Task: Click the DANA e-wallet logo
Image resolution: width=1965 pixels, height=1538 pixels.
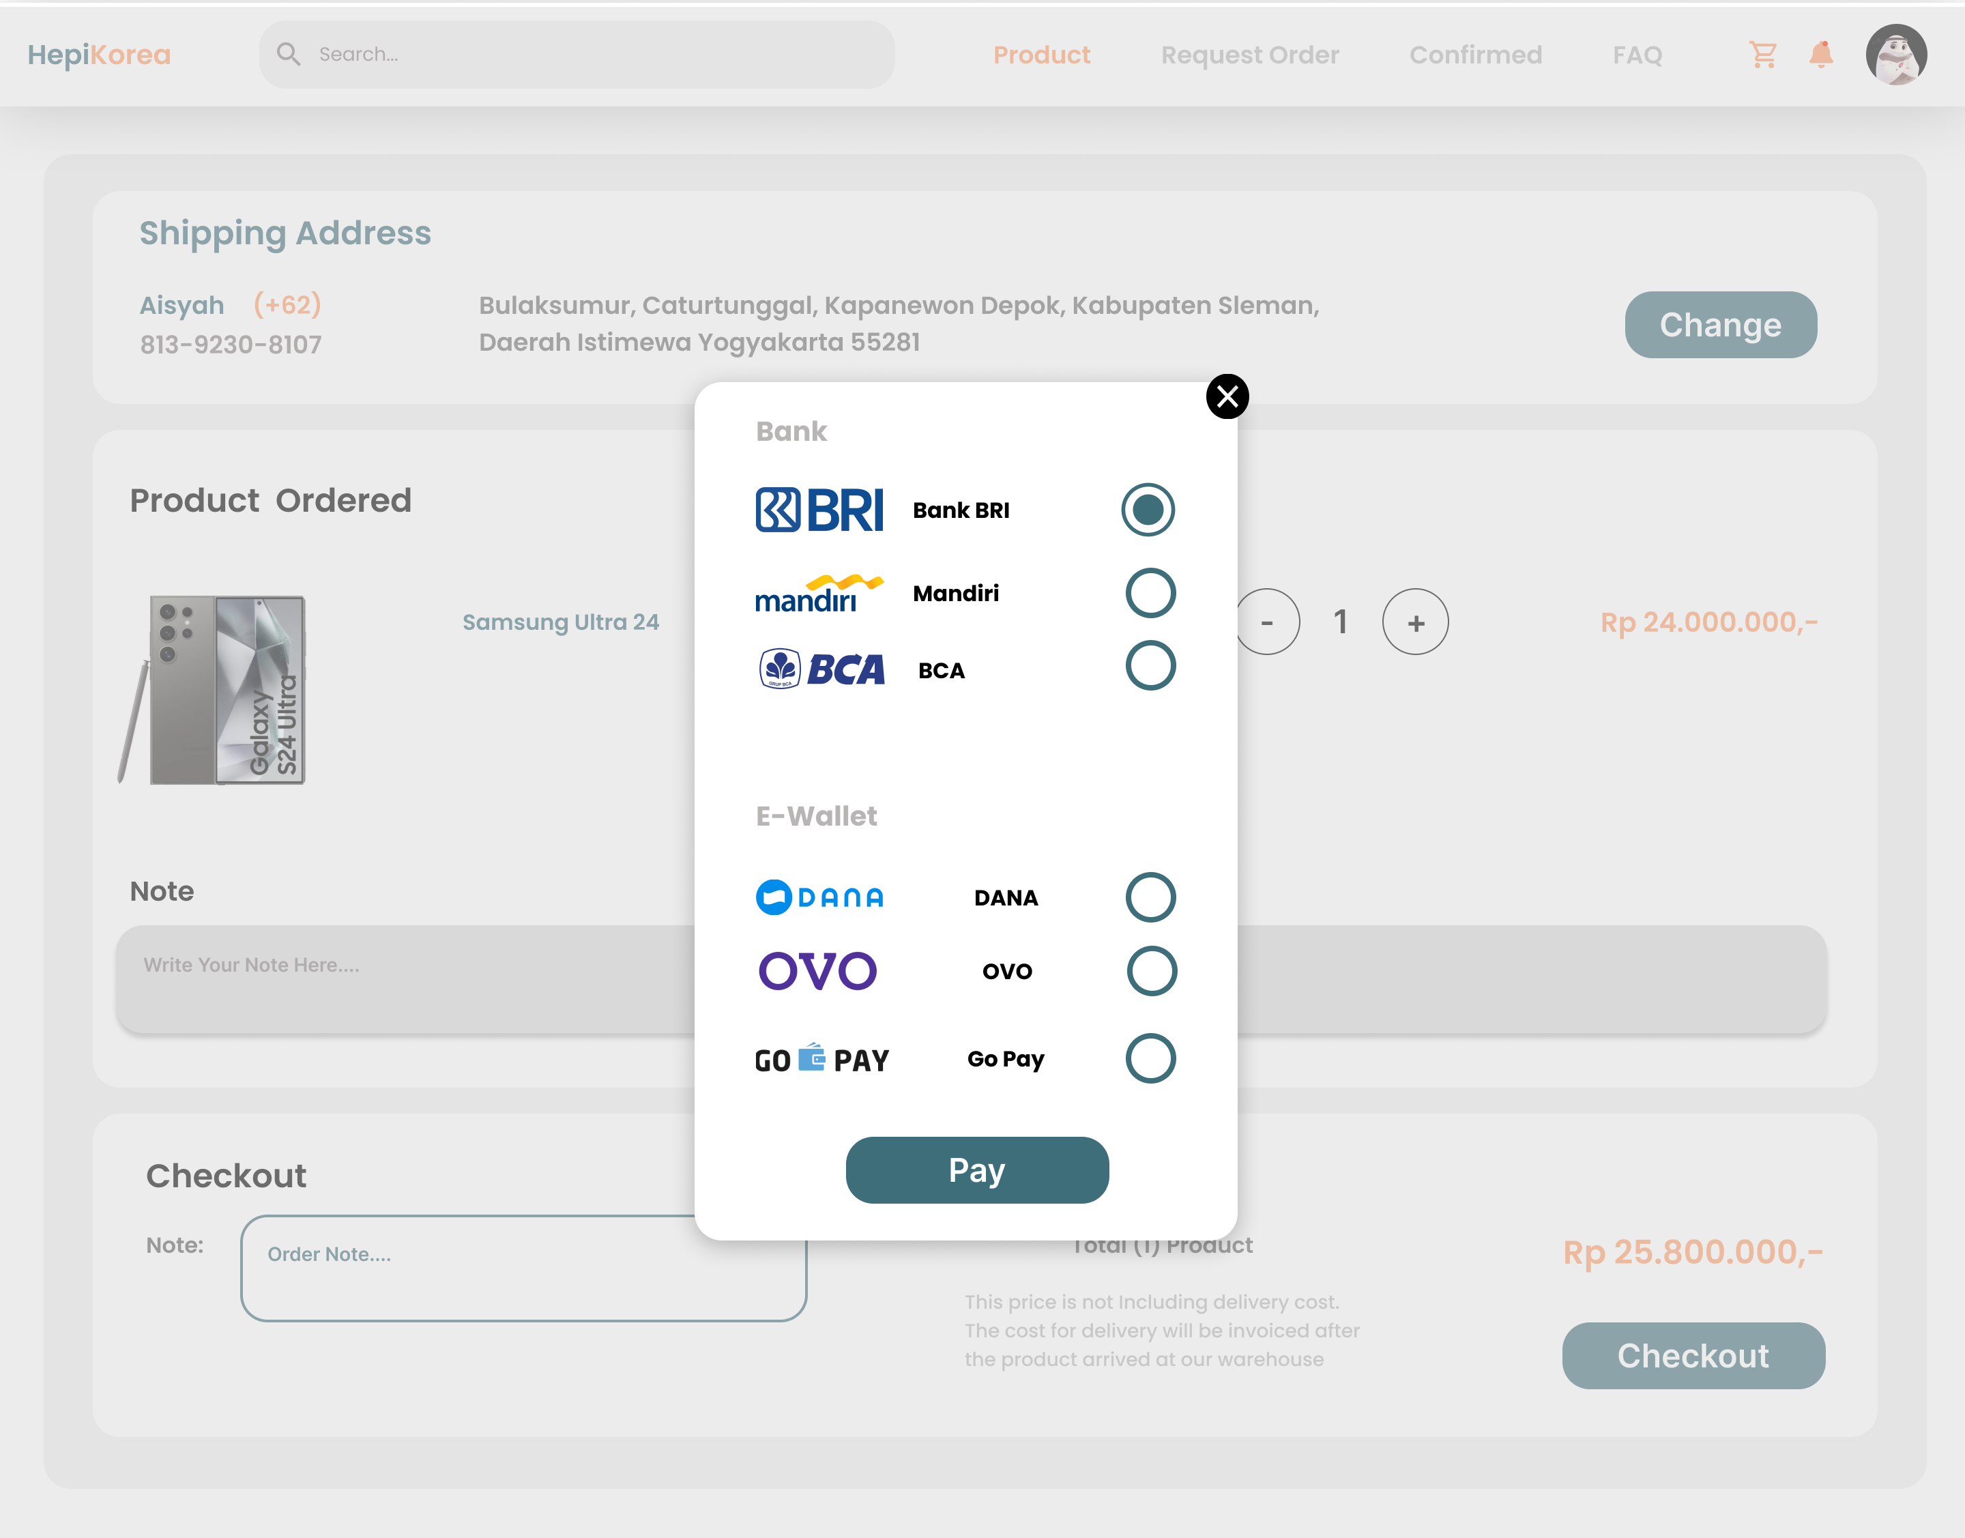Action: point(819,897)
